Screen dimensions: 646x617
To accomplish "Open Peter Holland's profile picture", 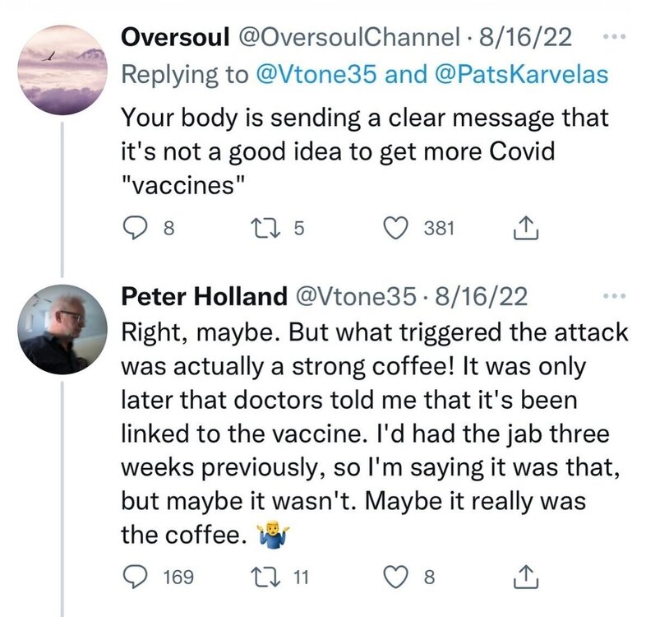I will [62, 330].
